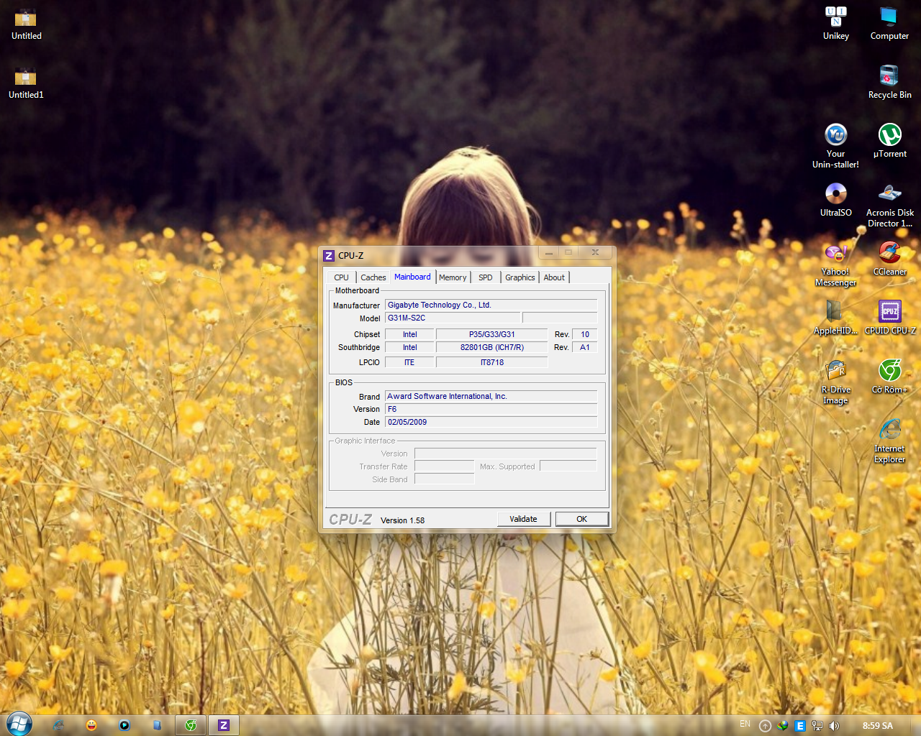Click the BIOS Brand Award Software field
This screenshot has width=921, height=736.
491,396
